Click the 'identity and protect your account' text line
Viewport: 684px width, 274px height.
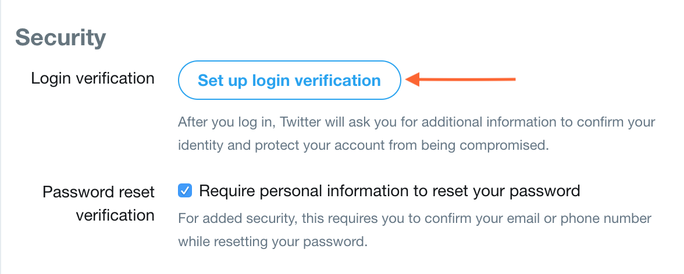[x=363, y=145]
